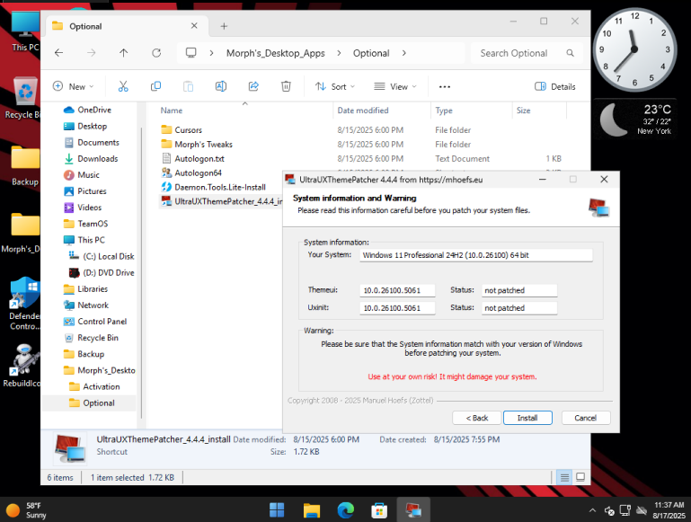691x522 pixels.
Task: Click Cancel in the patcher dialog
Action: click(586, 418)
